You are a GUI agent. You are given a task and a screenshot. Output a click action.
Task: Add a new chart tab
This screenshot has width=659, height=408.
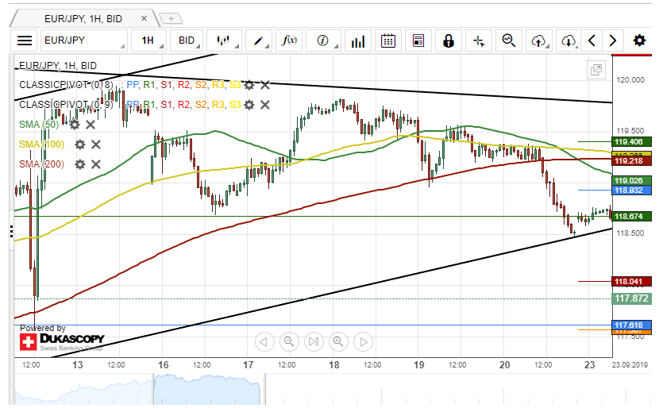pyautogui.click(x=171, y=17)
